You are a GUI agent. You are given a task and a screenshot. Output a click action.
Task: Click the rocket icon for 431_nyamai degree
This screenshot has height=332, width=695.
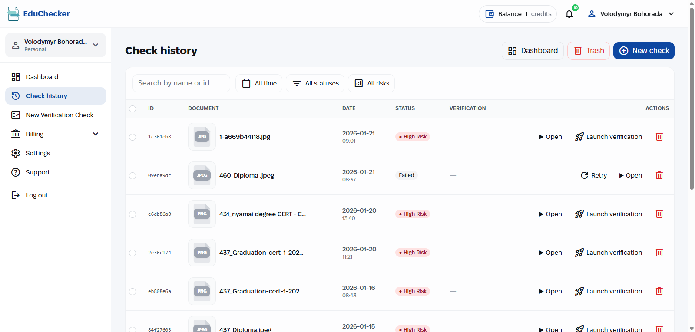[x=579, y=214]
